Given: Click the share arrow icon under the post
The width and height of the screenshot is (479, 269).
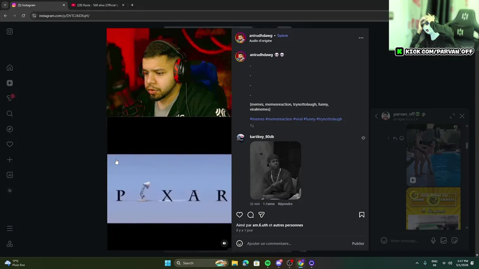Looking at the screenshot, I should click(262, 215).
